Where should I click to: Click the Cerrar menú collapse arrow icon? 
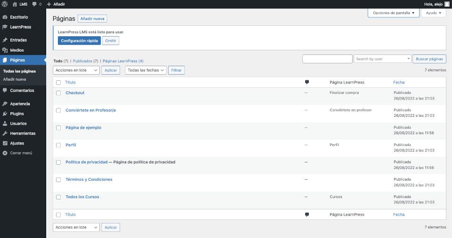coord(5,153)
